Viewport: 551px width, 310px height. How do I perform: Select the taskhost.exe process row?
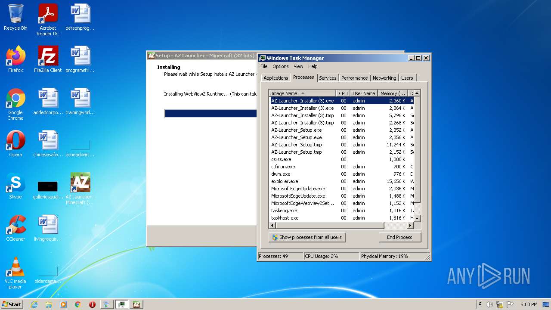click(342, 218)
